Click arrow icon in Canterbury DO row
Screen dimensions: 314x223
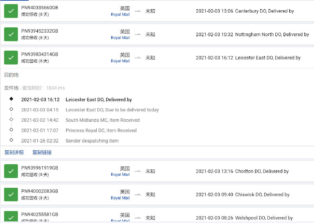(x=138, y=11)
